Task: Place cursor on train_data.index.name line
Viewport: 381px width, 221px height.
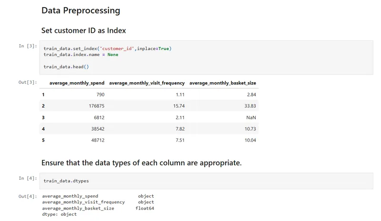Action: pyautogui.click(x=80, y=55)
